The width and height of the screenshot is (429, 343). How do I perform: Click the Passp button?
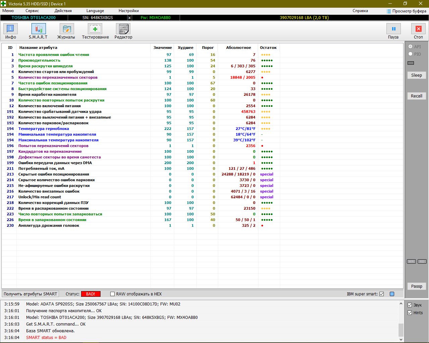(417, 286)
